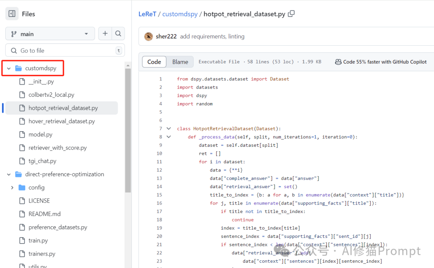This screenshot has height=268, width=434.
Task: Open the customdspy breadcrumb link
Action: pos(180,14)
